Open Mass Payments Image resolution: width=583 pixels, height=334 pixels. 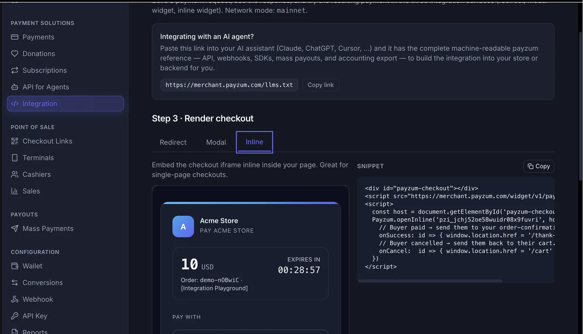pos(65,228)
